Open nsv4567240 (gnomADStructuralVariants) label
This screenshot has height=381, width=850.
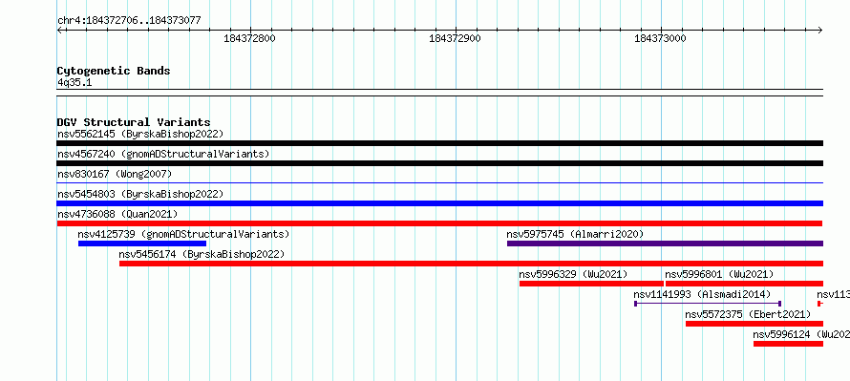[x=163, y=154]
